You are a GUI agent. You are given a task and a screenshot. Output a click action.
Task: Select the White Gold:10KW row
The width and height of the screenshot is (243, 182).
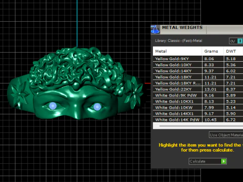point(198,107)
